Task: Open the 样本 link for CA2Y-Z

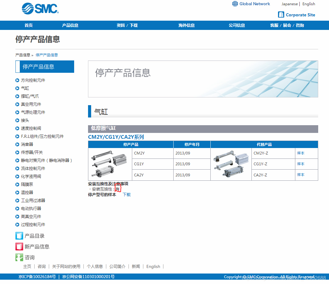Action: 301,175
